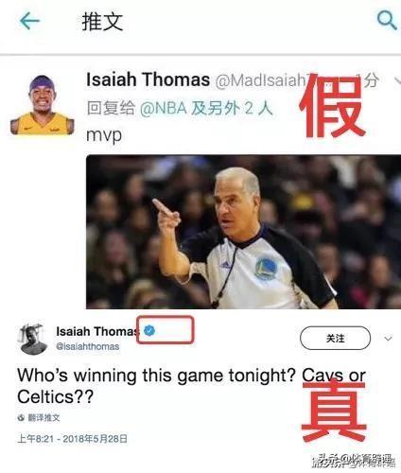Click the 推文 page title
401x473 pixels.
point(102,22)
